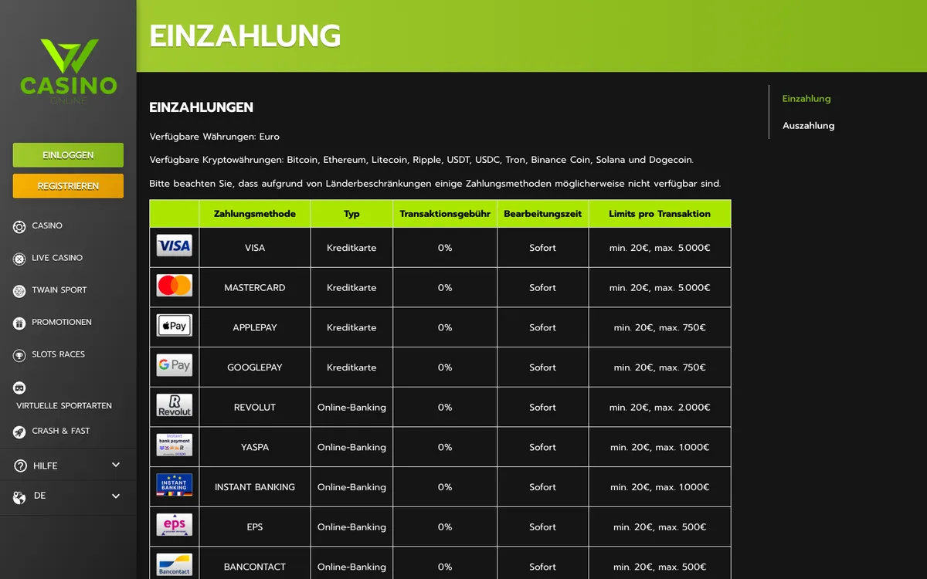
Task: Click the REVOLUT method name cell
Action: (255, 408)
